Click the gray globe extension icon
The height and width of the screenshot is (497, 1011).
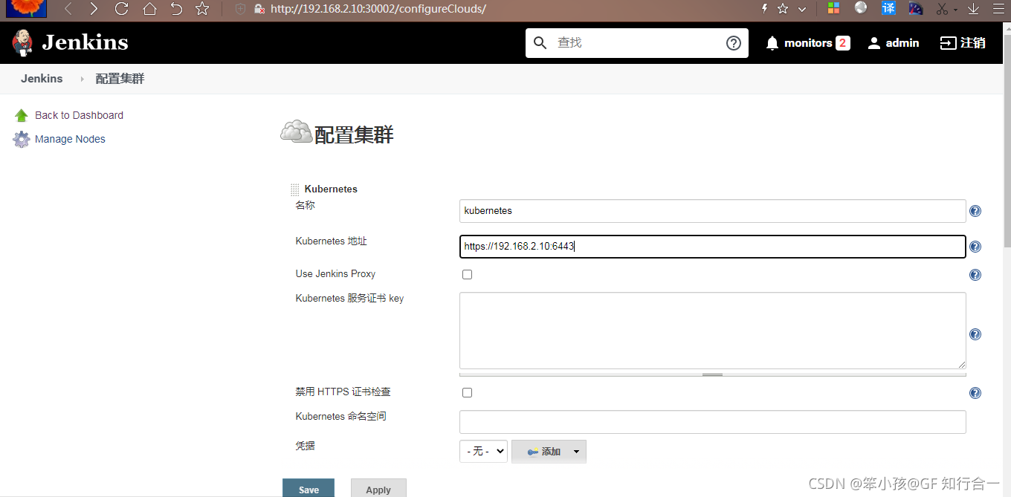click(x=861, y=7)
